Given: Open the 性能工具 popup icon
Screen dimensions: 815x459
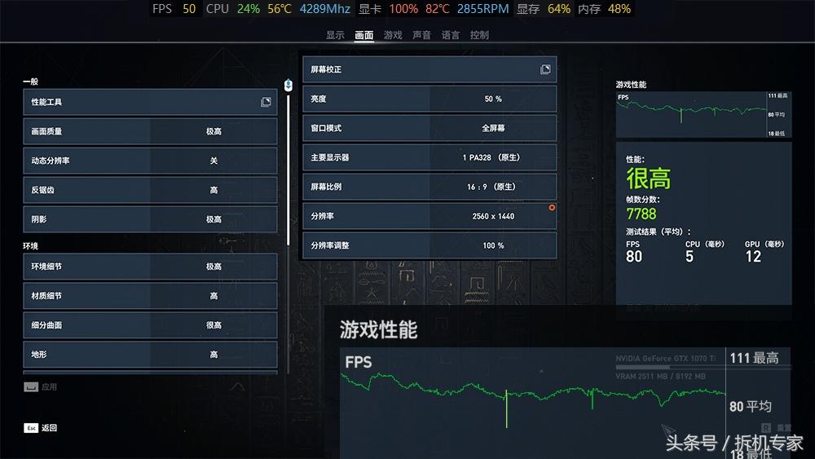Looking at the screenshot, I should pyautogui.click(x=266, y=102).
